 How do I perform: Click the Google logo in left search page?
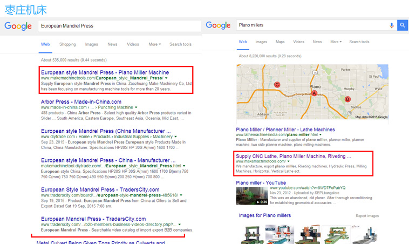pyautogui.click(x=18, y=26)
